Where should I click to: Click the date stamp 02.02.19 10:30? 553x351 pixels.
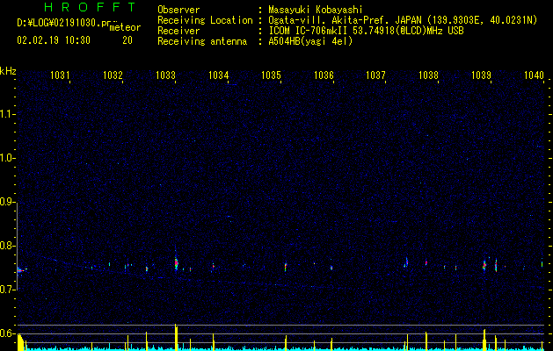pos(54,40)
